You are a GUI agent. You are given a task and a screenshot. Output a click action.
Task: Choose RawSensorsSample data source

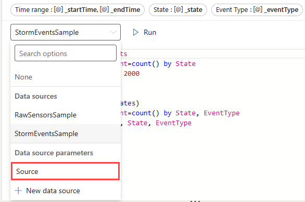(x=66, y=115)
